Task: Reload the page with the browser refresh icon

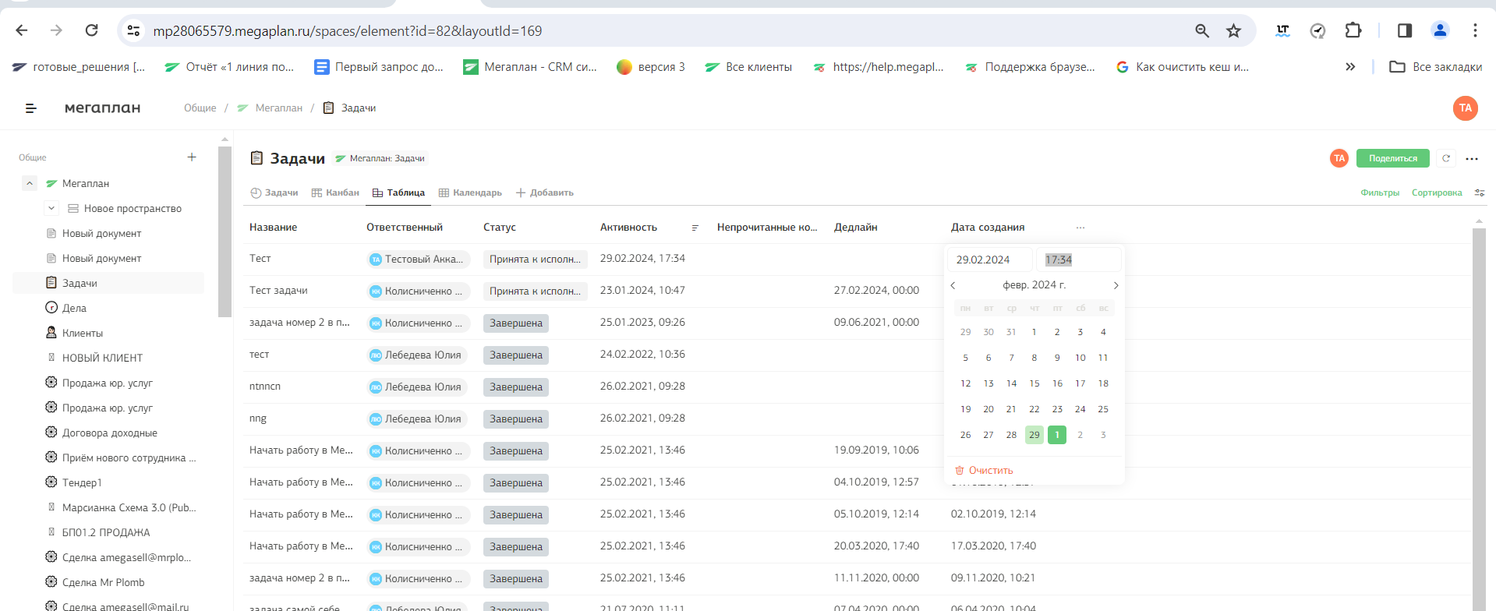Action: pyautogui.click(x=91, y=30)
